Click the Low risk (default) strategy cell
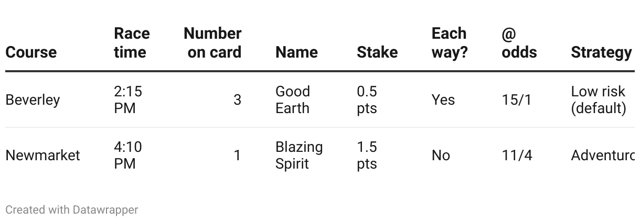This screenshot has width=640, height=222. point(598,100)
